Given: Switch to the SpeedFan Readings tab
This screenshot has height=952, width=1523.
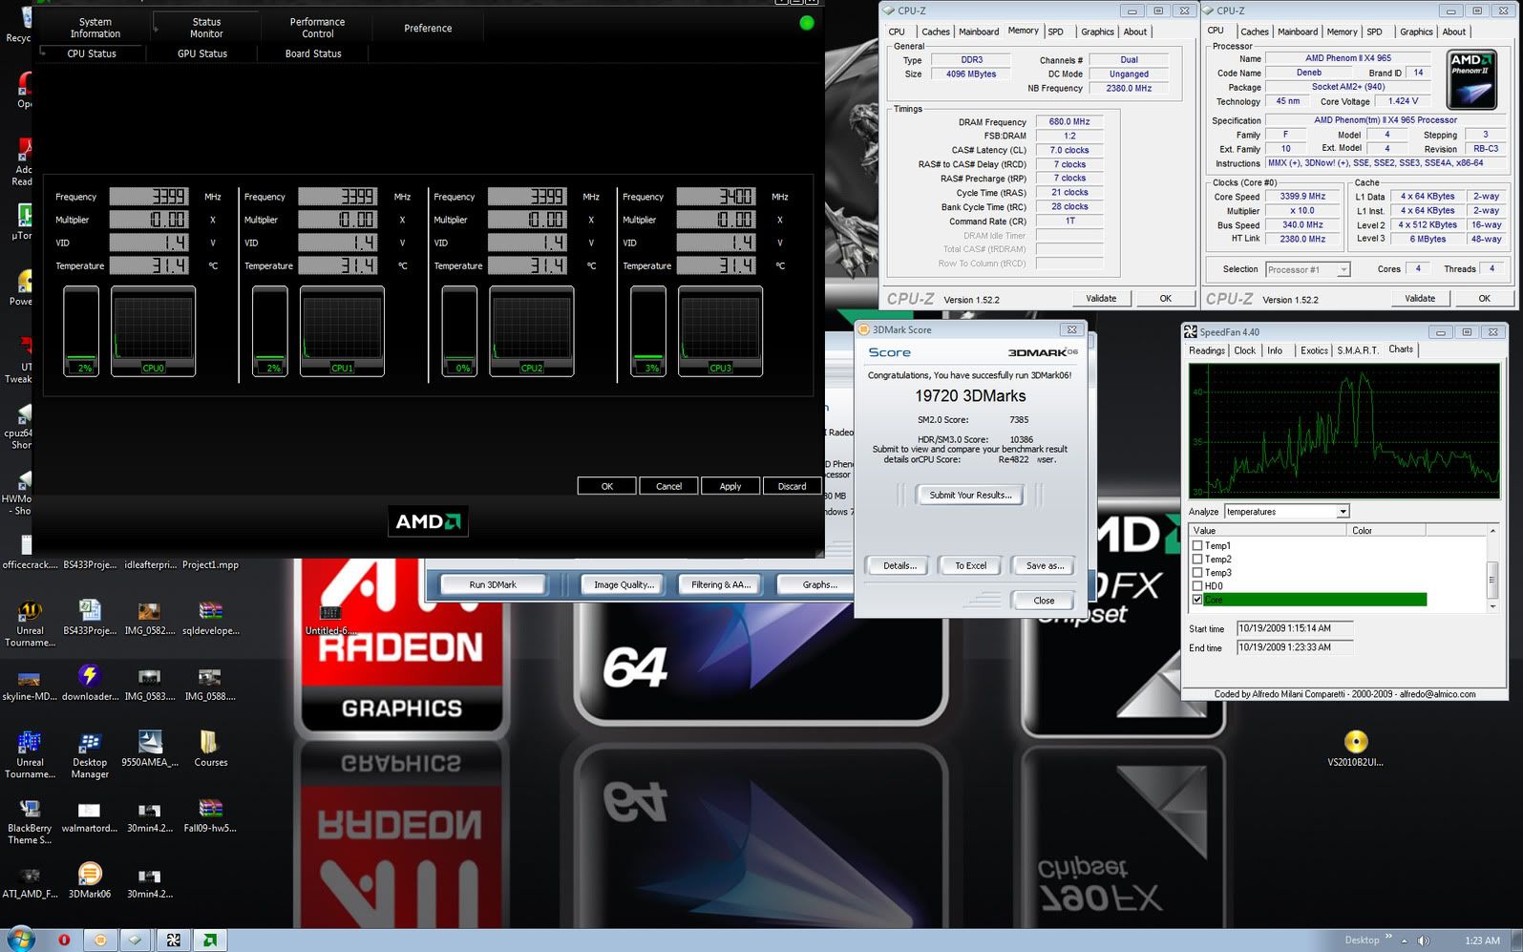Looking at the screenshot, I should (x=1206, y=350).
